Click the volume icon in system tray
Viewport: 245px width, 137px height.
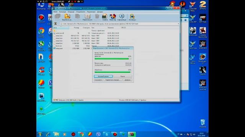[x=194, y=134]
